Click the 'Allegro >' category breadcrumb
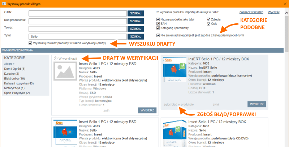 (x=10, y=64)
